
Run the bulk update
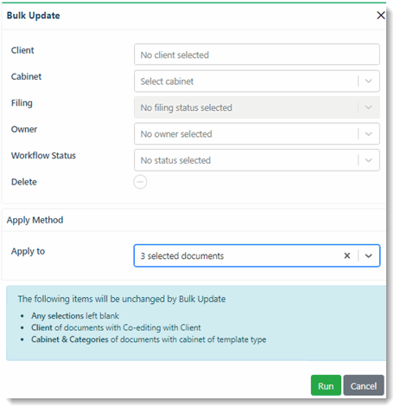click(x=326, y=385)
